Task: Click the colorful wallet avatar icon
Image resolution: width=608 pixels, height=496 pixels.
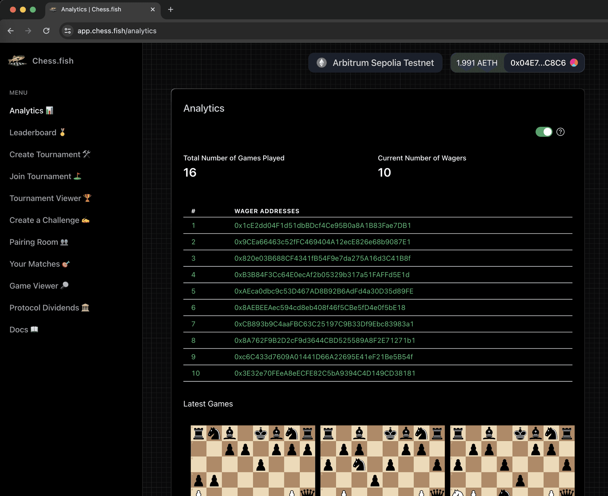Action: (574, 63)
